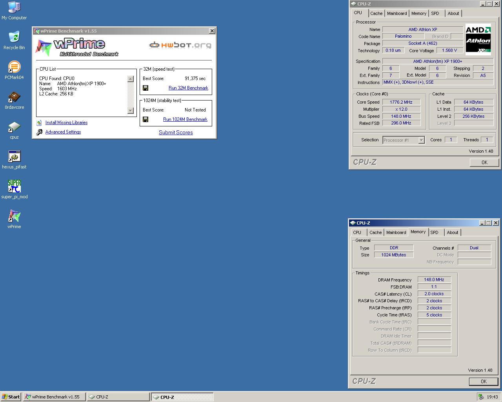Run the 32M benchmark
The width and height of the screenshot is (502, 402).
[x=188, y=88]
